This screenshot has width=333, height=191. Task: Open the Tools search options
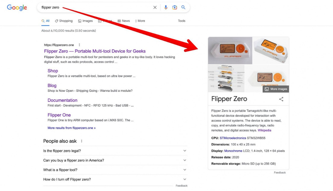pyautogui.click(x=181, y=21)
